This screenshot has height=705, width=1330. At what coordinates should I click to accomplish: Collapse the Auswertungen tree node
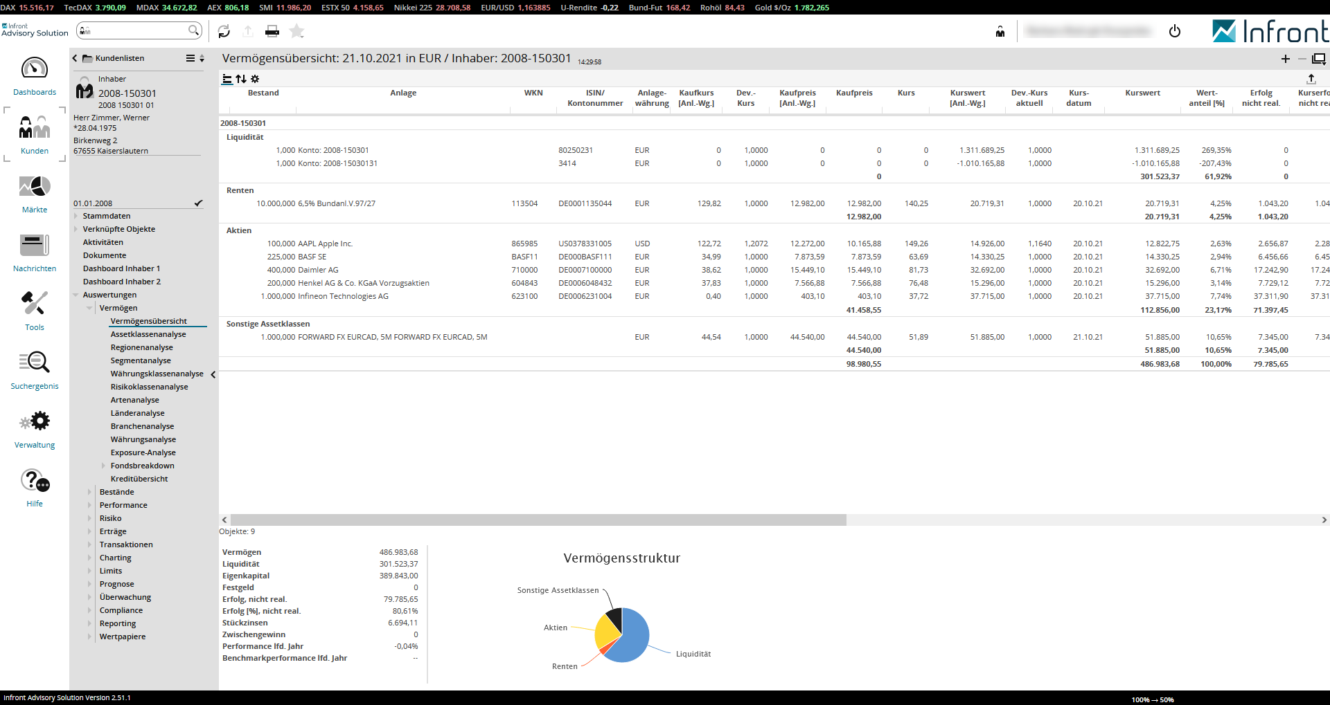pyautogui.click(x=76, y=295)
